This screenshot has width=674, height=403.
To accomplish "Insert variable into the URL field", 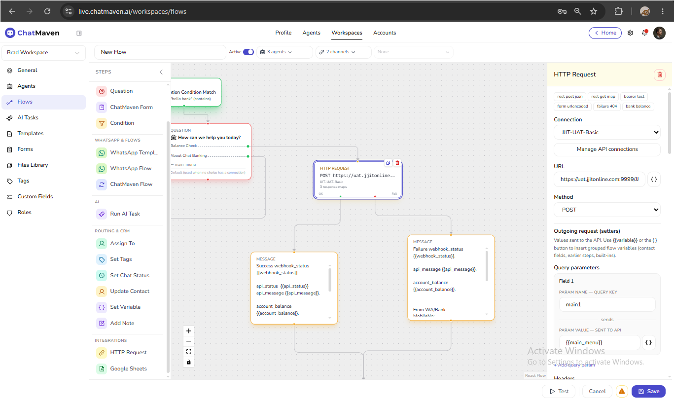I will 654,180.
